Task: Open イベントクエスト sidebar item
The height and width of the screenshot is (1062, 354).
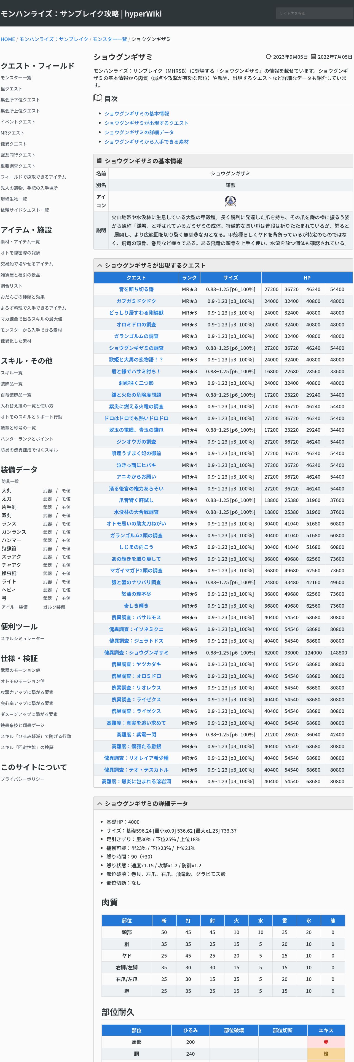Action: tap(18, 122)
